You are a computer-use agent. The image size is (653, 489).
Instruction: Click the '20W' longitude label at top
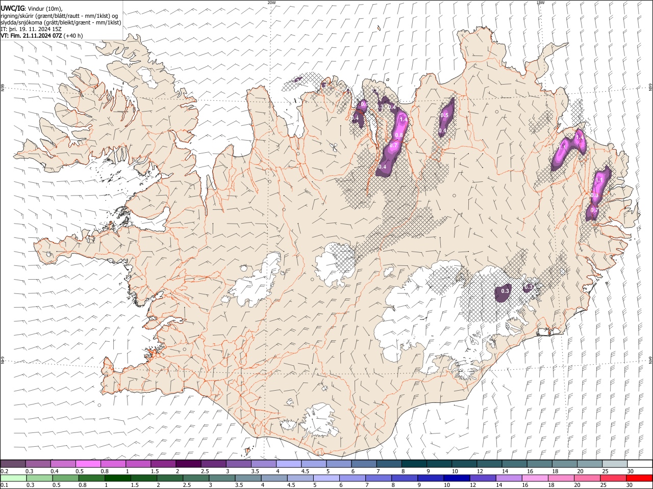[x=271, y=3]
